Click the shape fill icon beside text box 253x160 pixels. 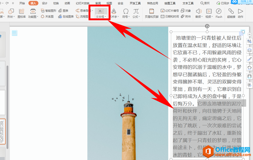point(249,67)
